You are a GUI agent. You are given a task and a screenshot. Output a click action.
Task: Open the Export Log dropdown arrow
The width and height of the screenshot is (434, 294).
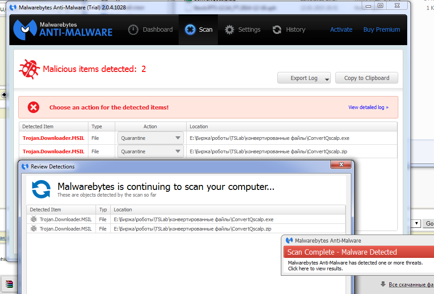click(327, 80)
